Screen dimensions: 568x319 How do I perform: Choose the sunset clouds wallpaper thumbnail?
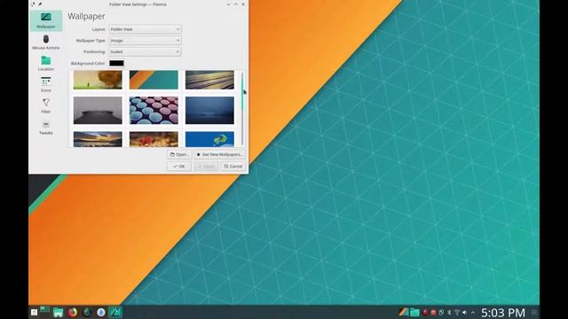tap(98, 139)
